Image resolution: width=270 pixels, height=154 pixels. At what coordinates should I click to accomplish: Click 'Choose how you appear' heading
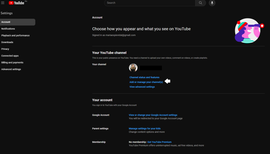(141, 29)
